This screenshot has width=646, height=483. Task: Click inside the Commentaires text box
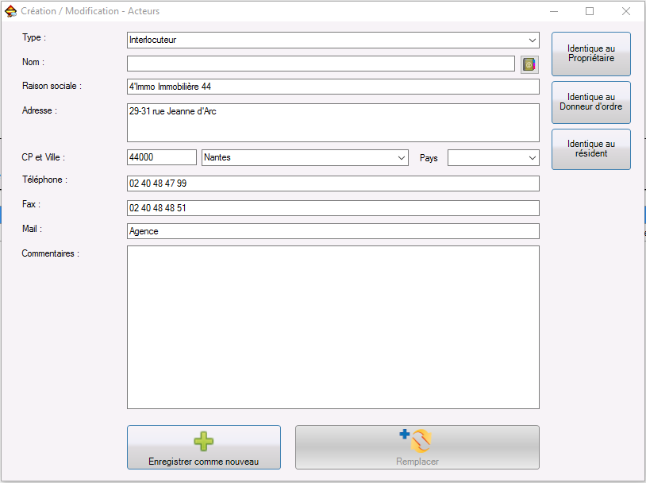pyautogui.click(x=333, y=327)
